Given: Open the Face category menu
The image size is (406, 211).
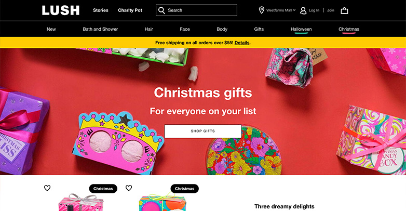Looking at the screenshot, I should (x=185, y=29).
